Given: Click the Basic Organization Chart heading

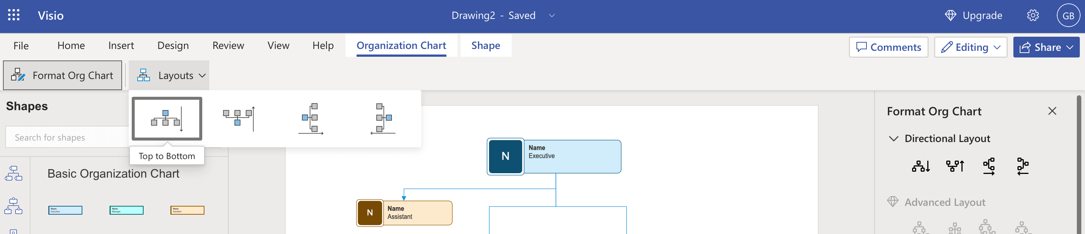Looking at the screenshot, I should [x=113, y=174].
